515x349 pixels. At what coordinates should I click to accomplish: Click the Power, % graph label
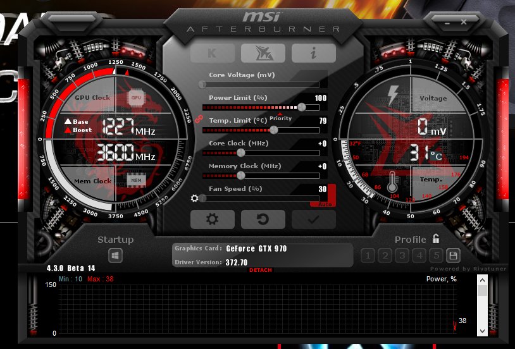[x=442, y=279]
